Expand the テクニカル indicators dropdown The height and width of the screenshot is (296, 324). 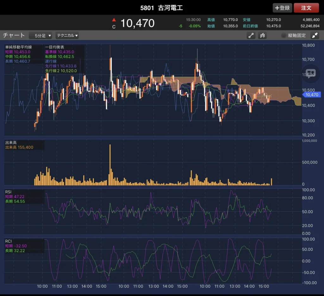point(67,35)
